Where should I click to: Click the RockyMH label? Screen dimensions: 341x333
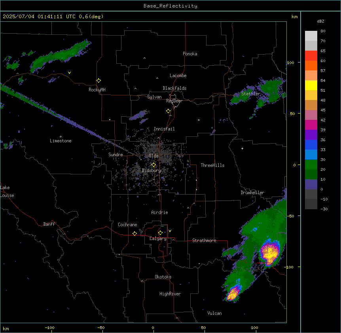(x=97, y=90)
